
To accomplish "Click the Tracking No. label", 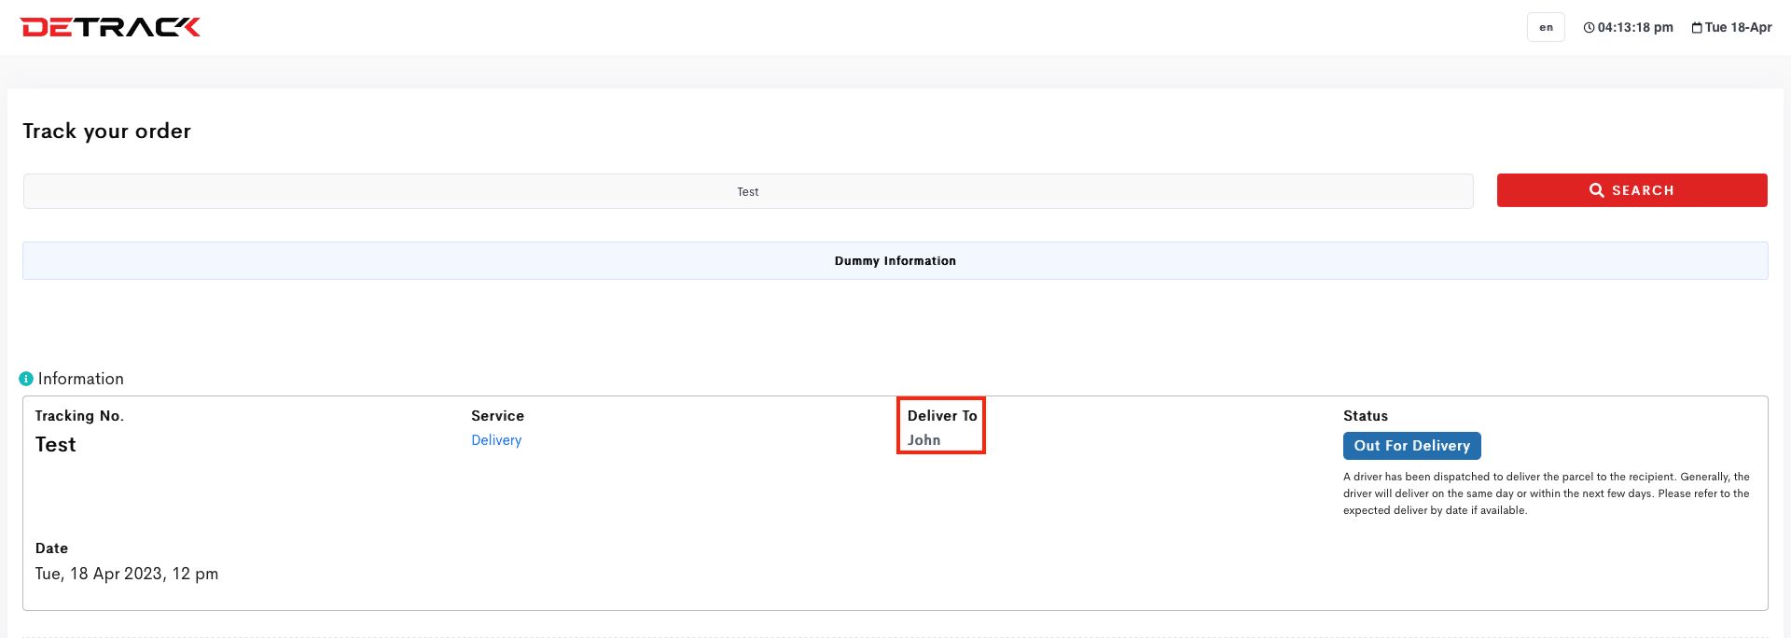I will click(x=79, y=416).
